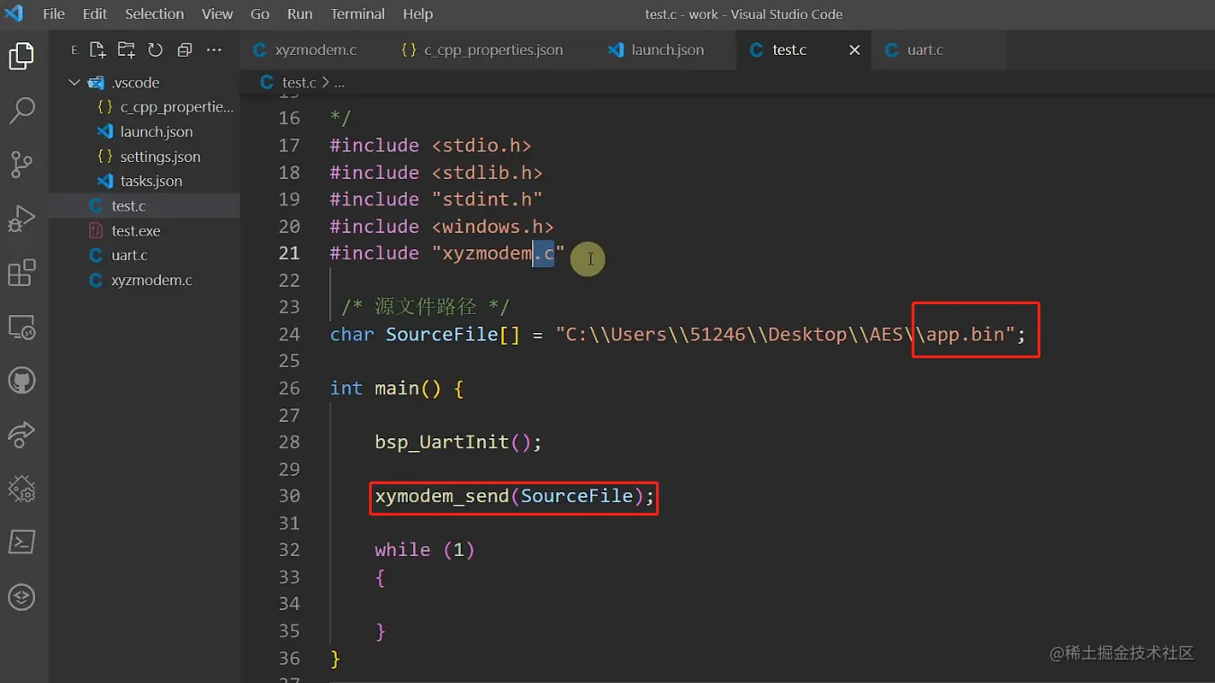Click the New Folder icon in Explorer
Screen dimensions: 1215x683
point(127,50)
